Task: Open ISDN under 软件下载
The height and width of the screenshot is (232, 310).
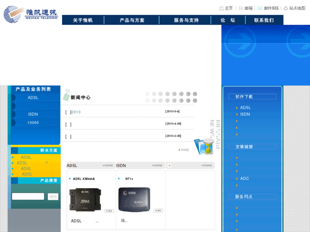Action: coord(245,115)
